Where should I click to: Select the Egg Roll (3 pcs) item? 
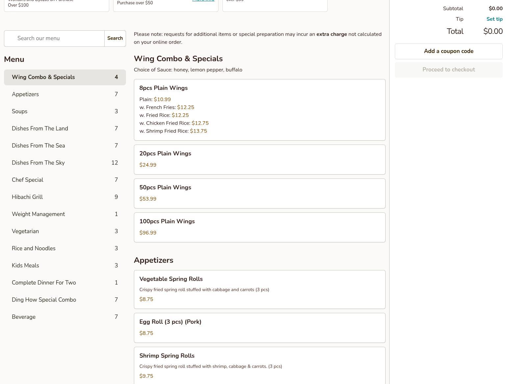[x=259, y=328]
